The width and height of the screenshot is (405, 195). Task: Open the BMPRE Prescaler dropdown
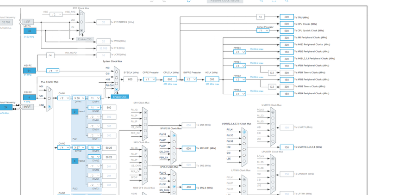point(191,79)
